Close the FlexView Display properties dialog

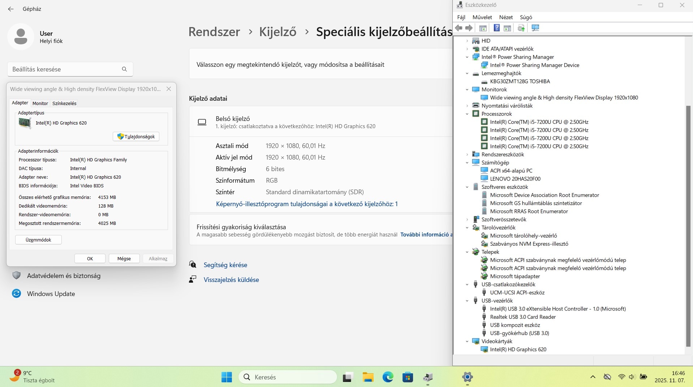coord(169,89)
